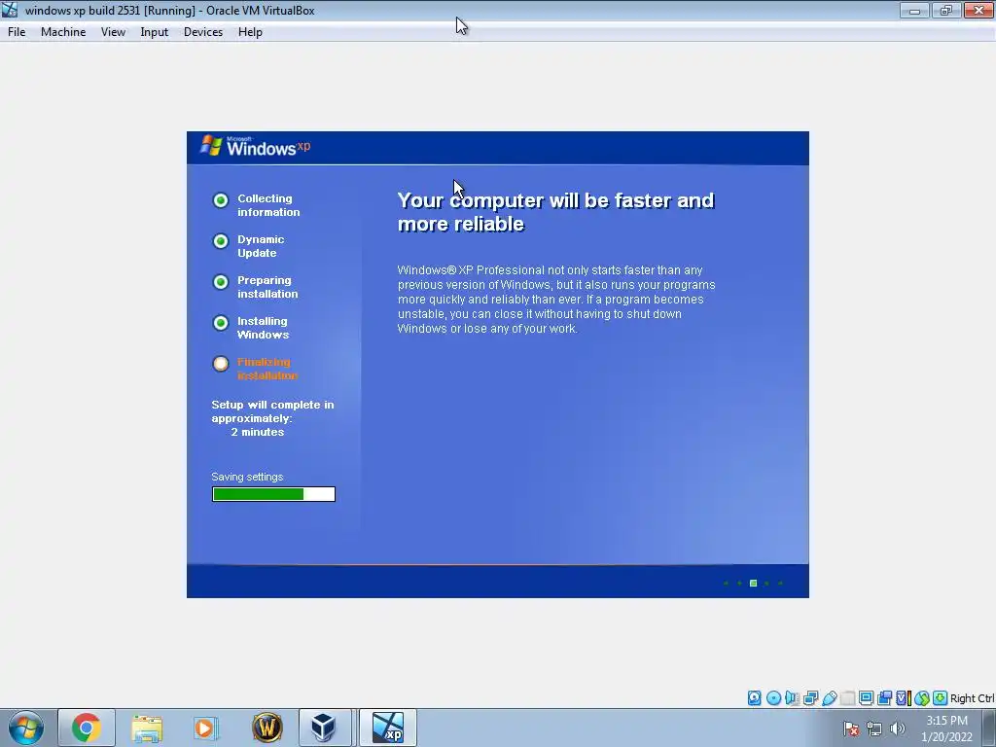The width and height of the screenshot is (996, 747).
Task: Switch to the XP virtual machine taskbar button
Action: point(388,728)
